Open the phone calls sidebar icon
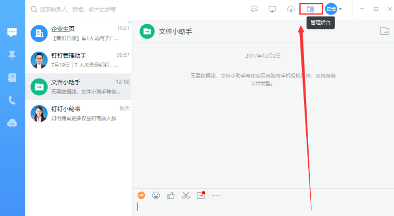Screen dimensions: 394x216 pyautogui.click(x=12, y=100)
